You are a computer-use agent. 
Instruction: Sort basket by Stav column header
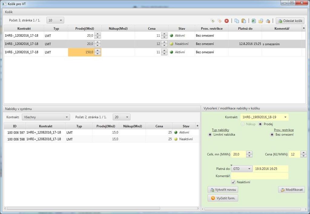click(182, 28)
